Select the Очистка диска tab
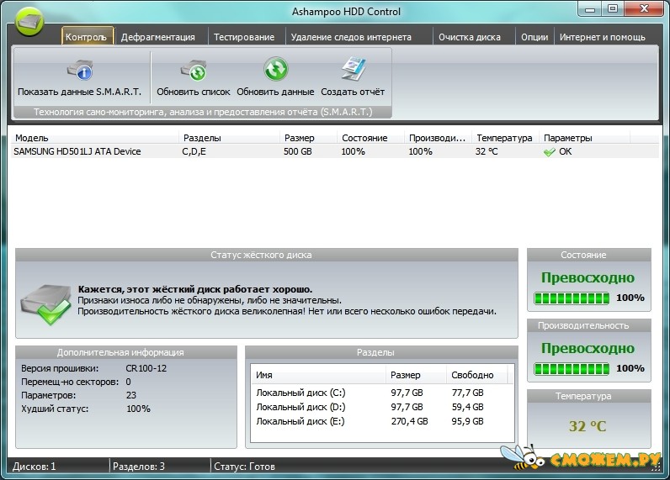This screenshot has width=670, height=480. pyautogui.click(x=469, y=37)
